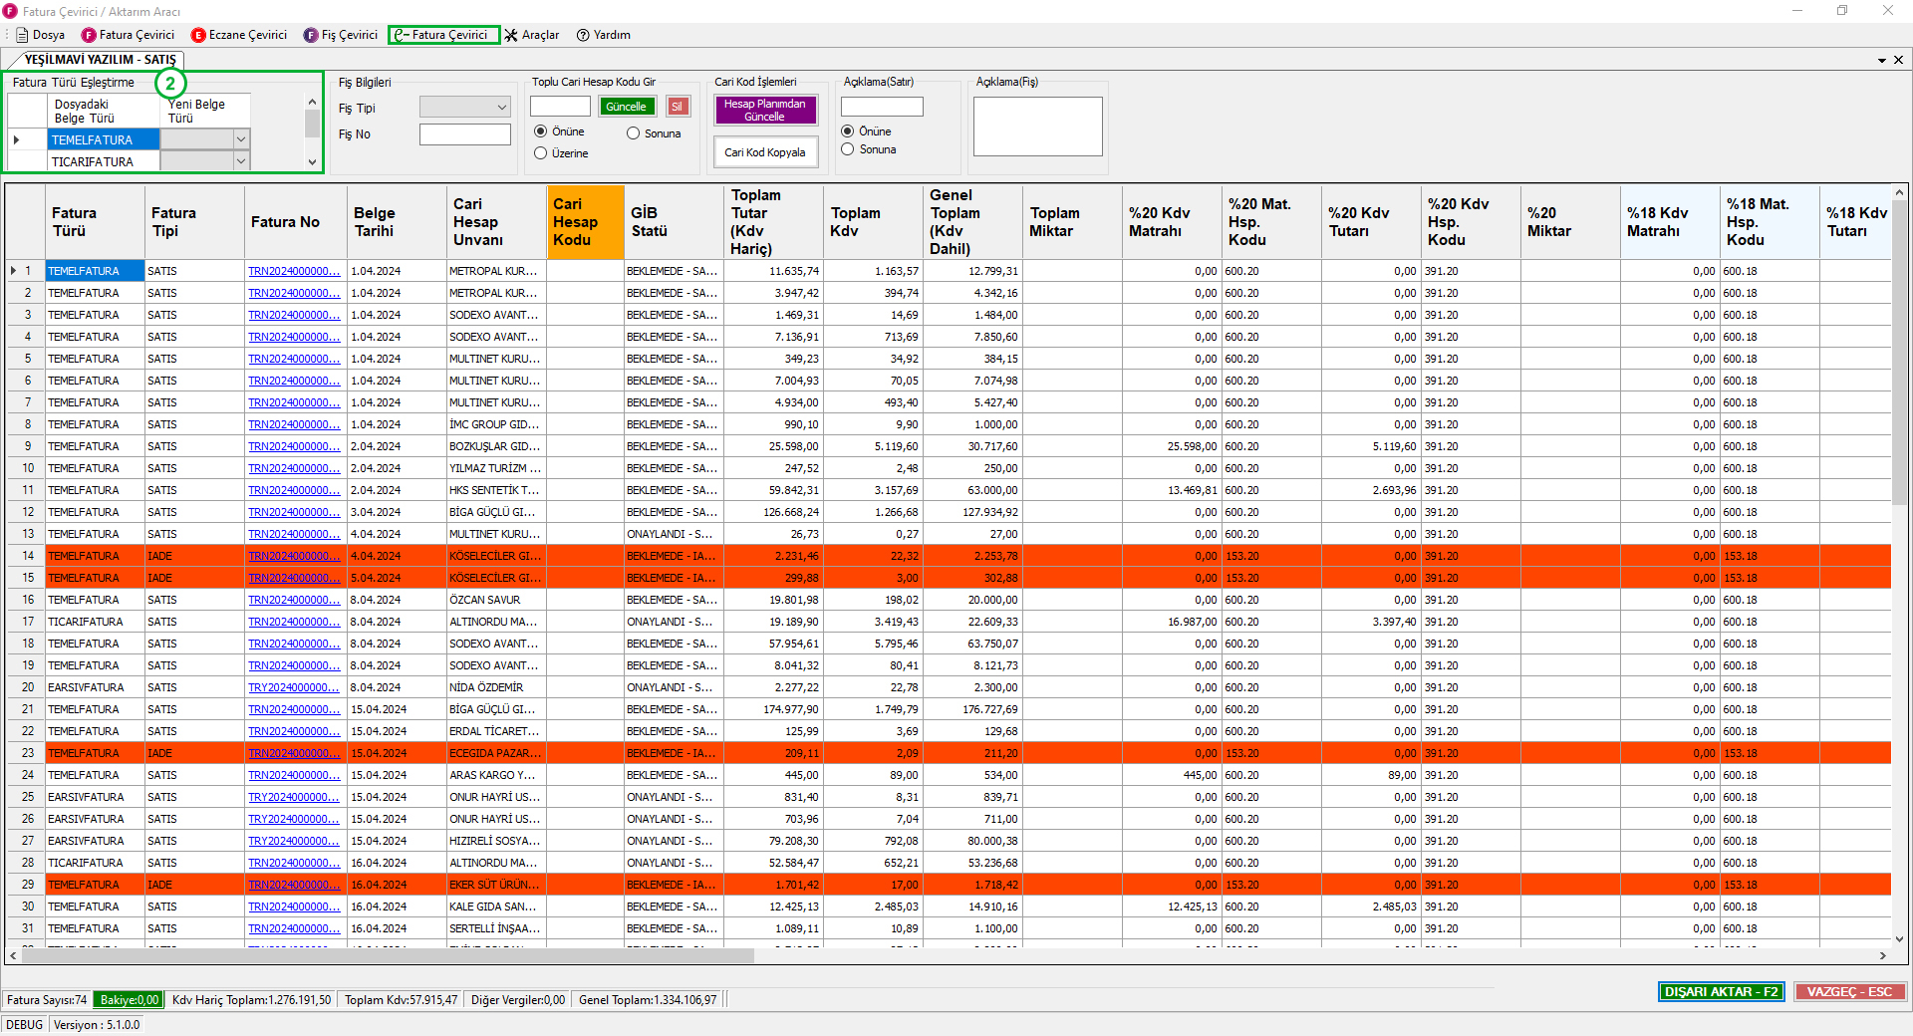Click the purple Fiş Çevirici icon
The image size is (1913, 1036).
point(311,35)
